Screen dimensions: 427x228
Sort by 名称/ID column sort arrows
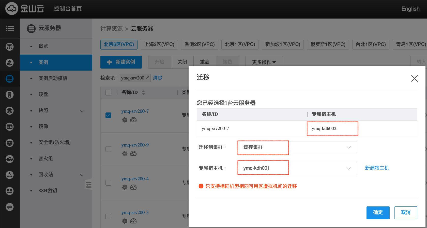pos(143,93)
